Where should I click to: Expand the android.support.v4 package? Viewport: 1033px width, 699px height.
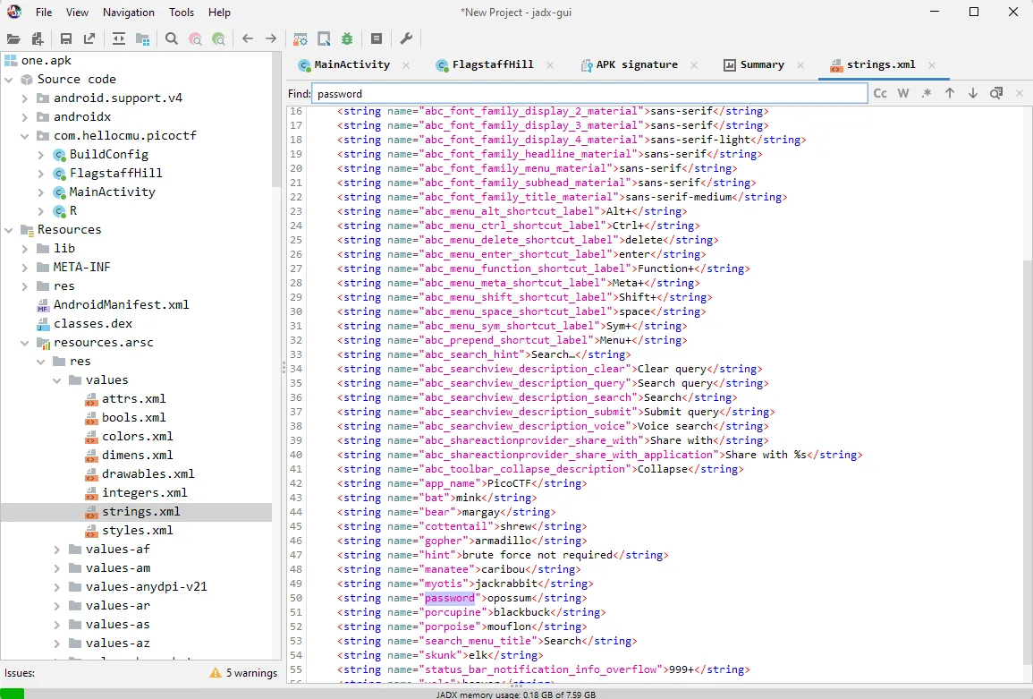pyautogui.click(x=24, y=99)
